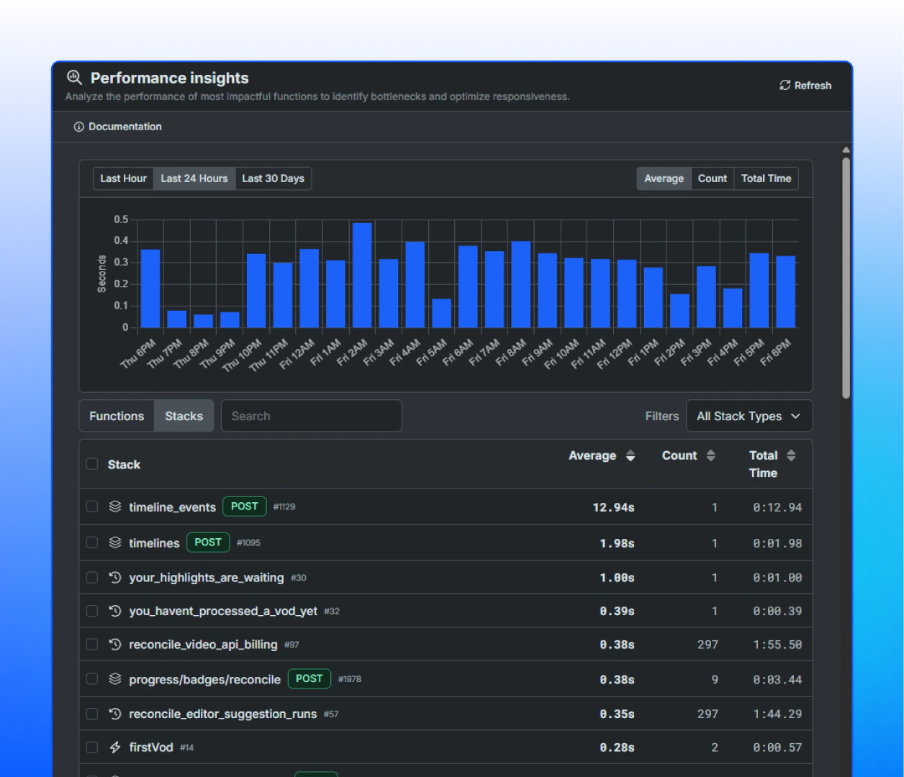Toggle the select-all Stack checkbox
The width and height of the screenshot is (904, 777).
coord(92,464)
